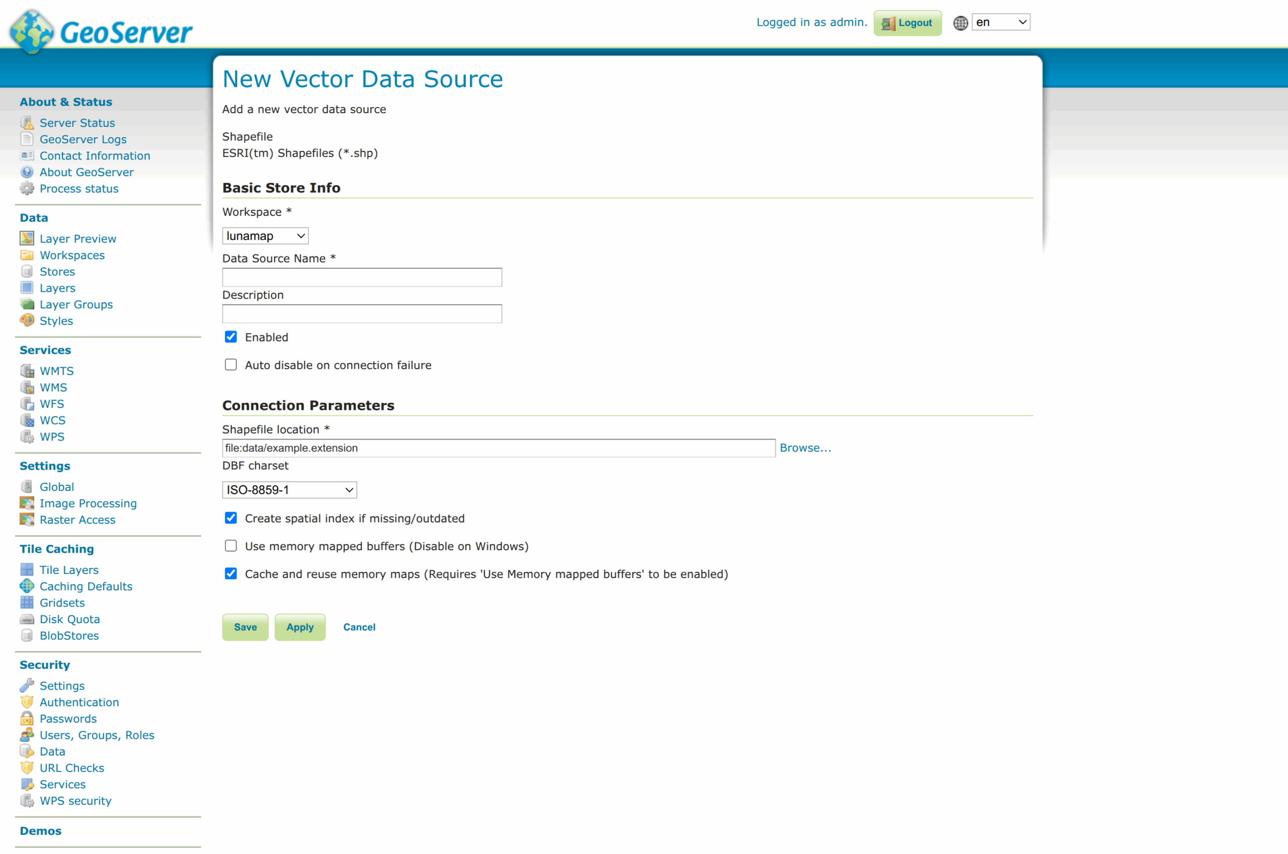
Task: Click the WCS service icon
Action: point(27,420)
